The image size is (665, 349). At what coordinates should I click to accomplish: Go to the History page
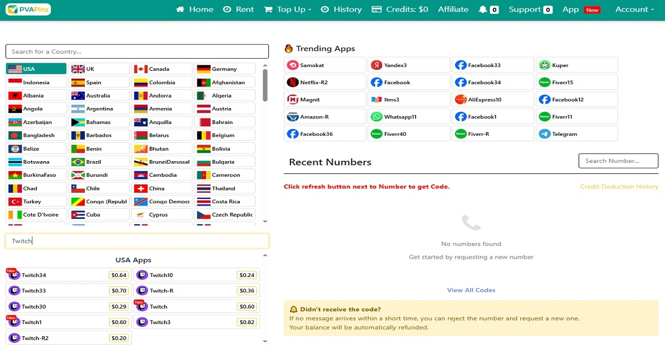pos(341,9)
